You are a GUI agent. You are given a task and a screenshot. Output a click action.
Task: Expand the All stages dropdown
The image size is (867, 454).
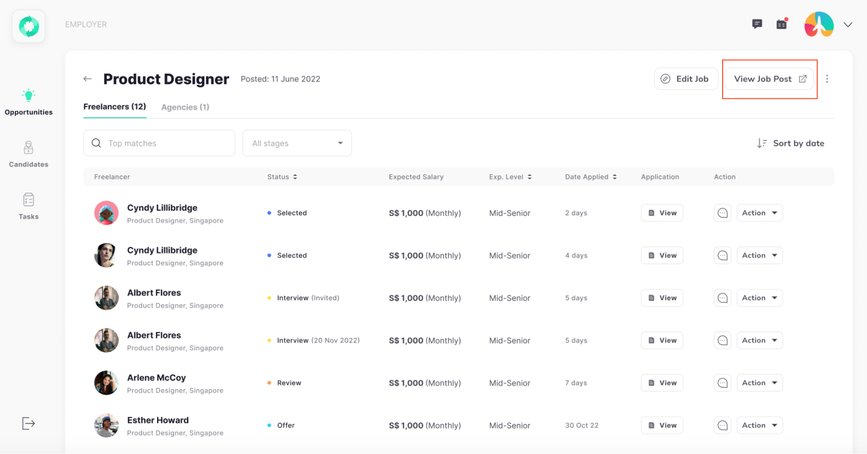(297, 143)
